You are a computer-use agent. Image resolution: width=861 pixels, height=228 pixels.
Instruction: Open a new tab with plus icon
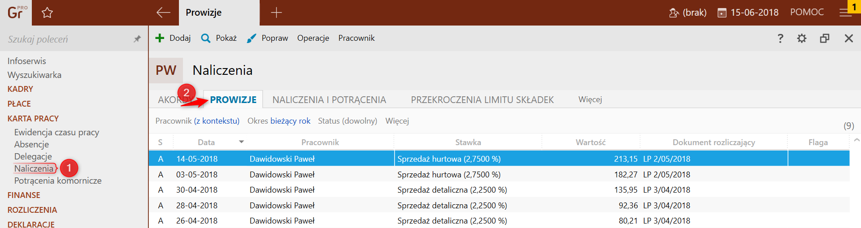pyautogui.click(x=276, y=13)
